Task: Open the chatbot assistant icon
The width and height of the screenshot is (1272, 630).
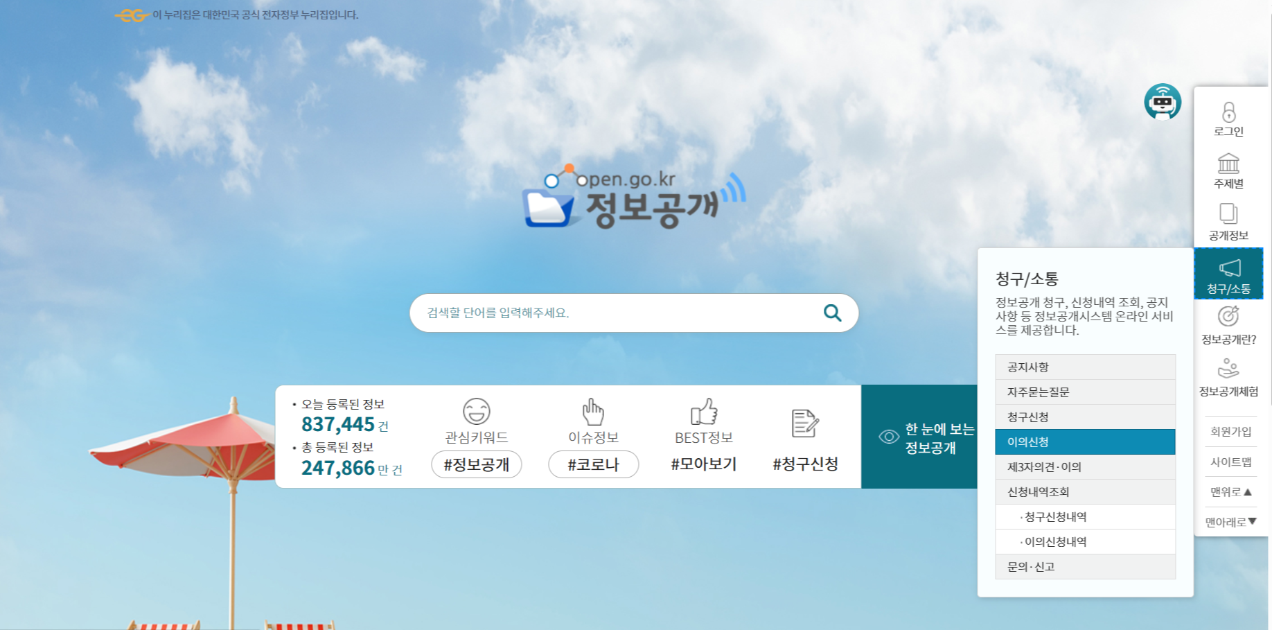Action: coord(1163,101)
